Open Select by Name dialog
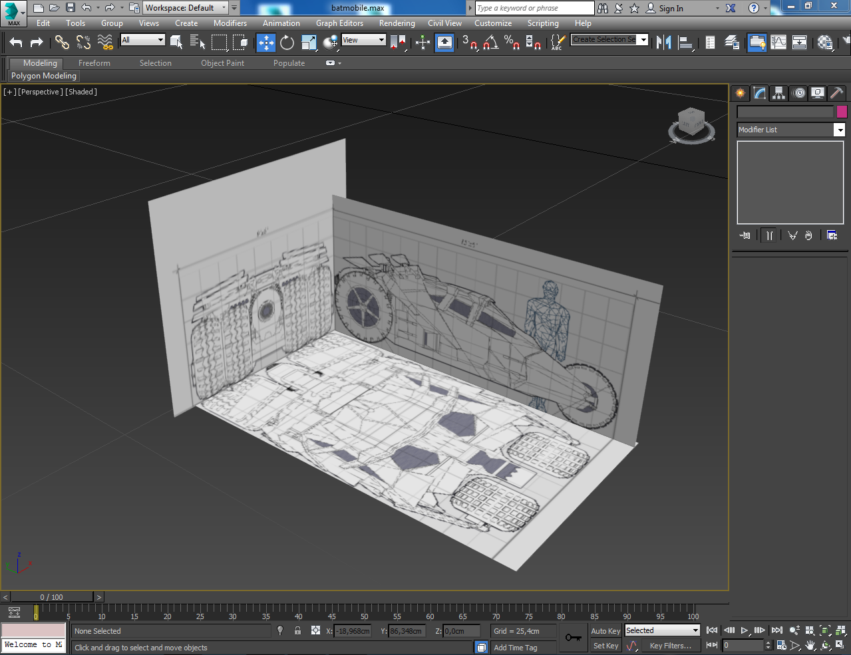The height and width of the screenshot is (655, 851). [198, 43]
